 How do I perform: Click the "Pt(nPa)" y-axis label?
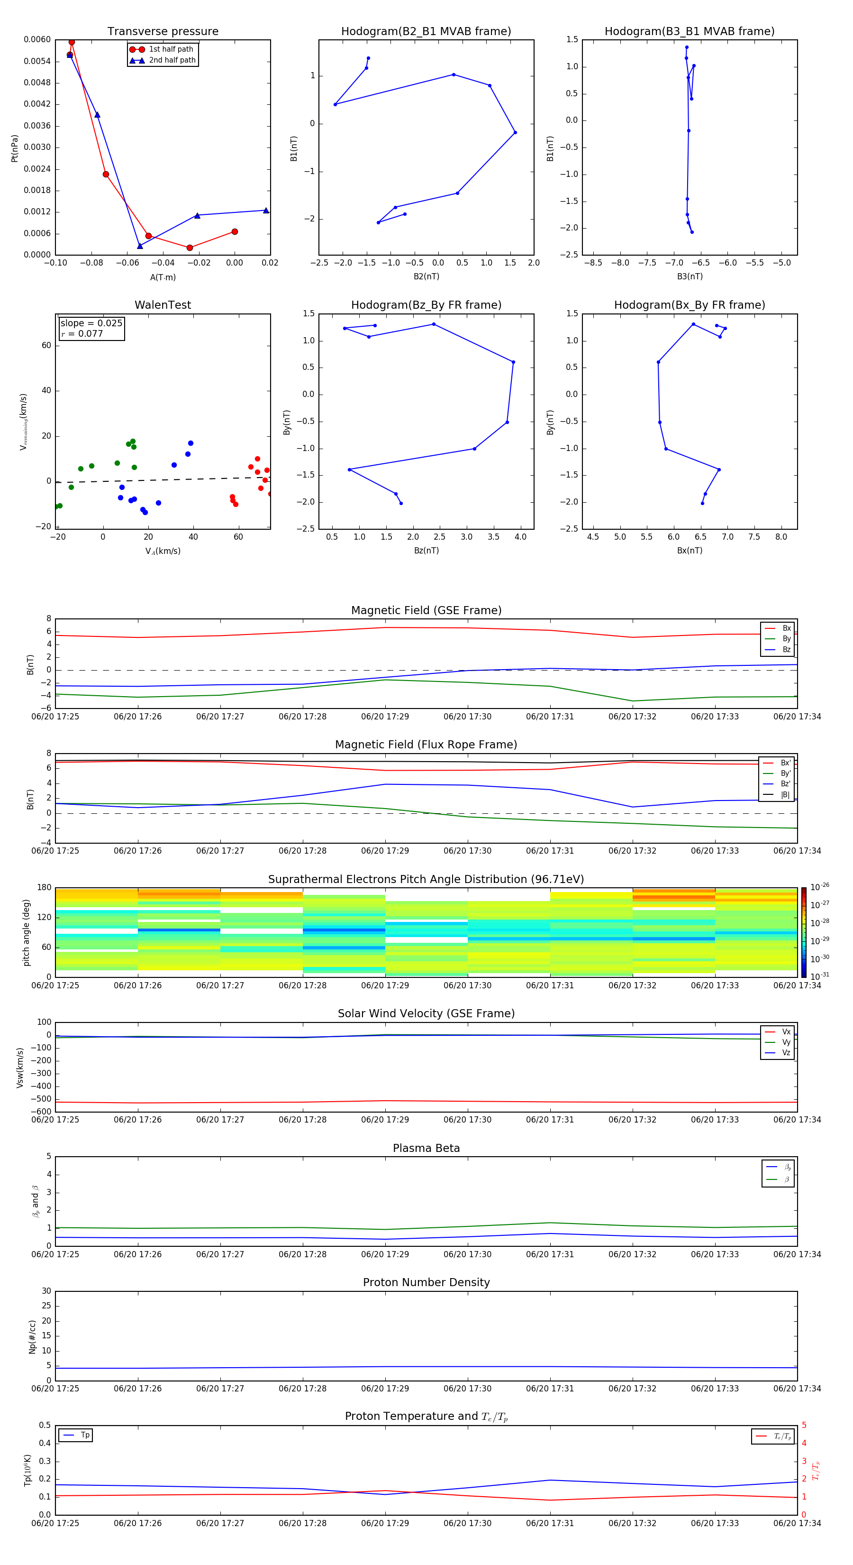(x=15, y=148)
